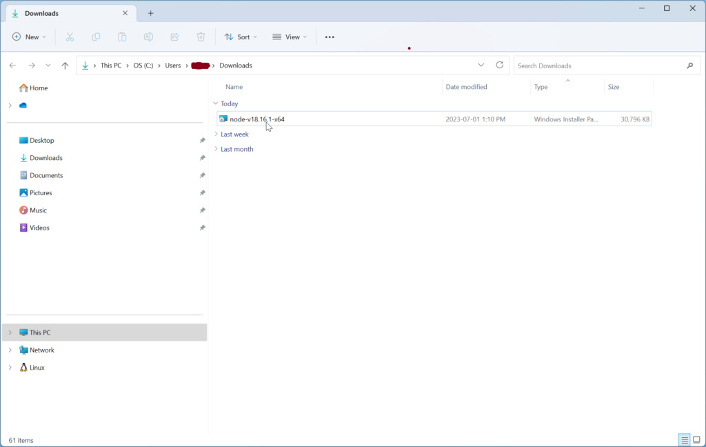Switch to large thumbnails view icon in status bar
706x447 pixels.
[x=696, y=440]
